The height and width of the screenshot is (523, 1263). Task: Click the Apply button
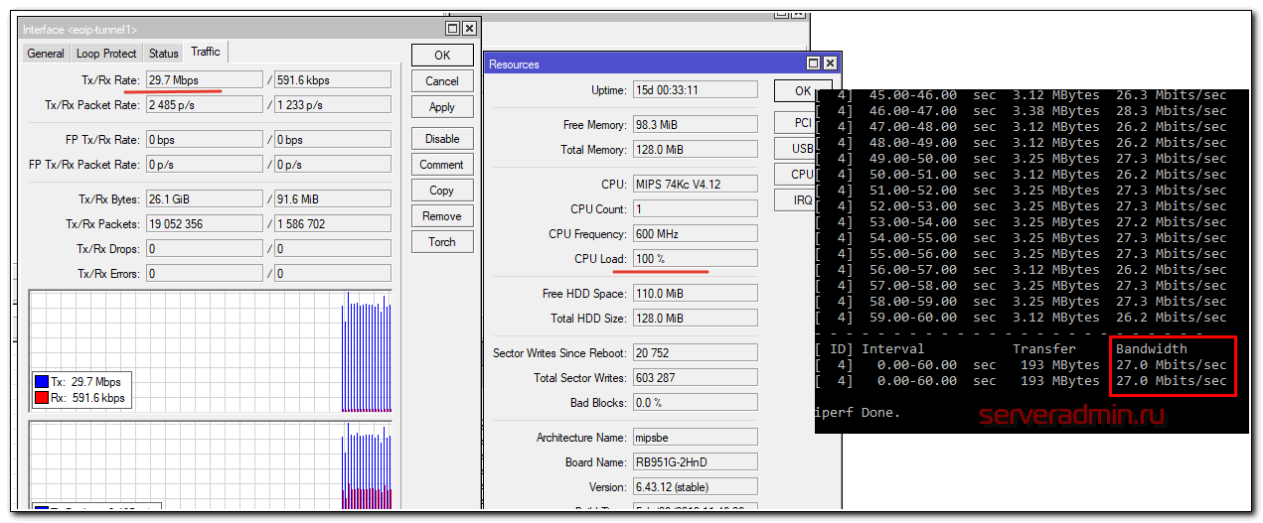click(442, 107)
